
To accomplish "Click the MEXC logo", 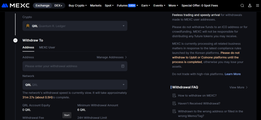I will (x=16, y=5).
